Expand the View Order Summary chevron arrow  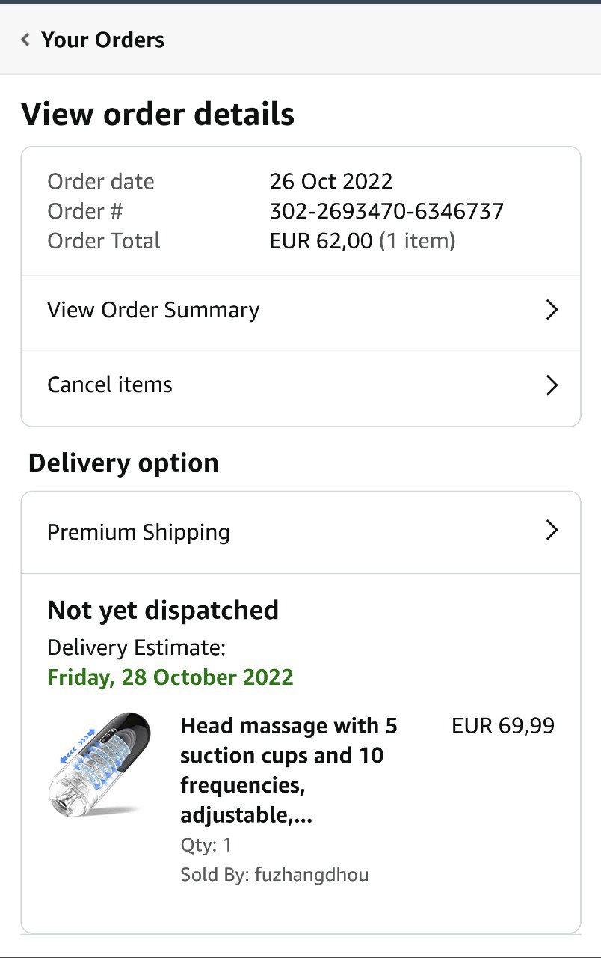click(552, 310)
